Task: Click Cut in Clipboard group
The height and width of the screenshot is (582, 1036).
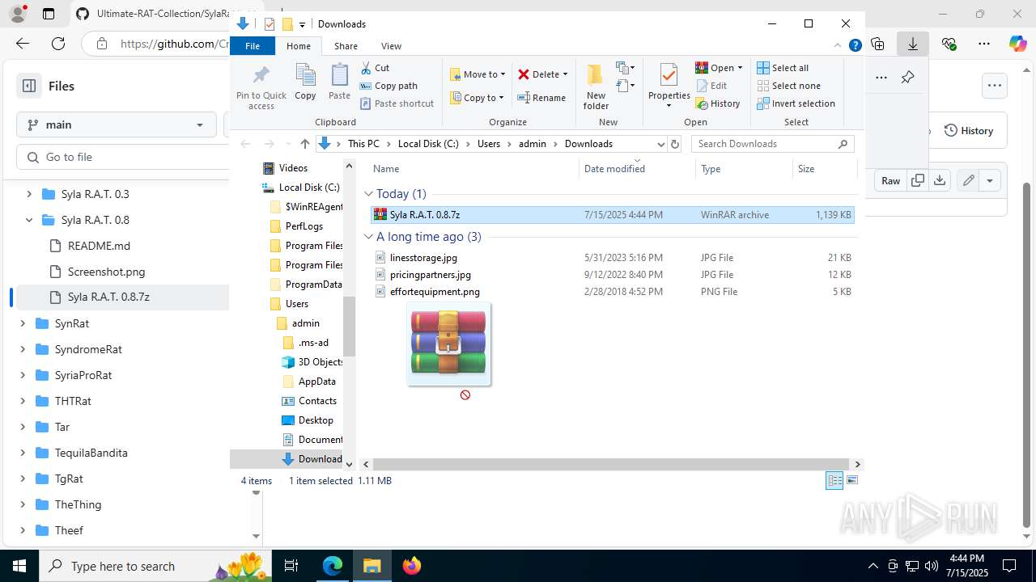Action: (x=375, y=68)
